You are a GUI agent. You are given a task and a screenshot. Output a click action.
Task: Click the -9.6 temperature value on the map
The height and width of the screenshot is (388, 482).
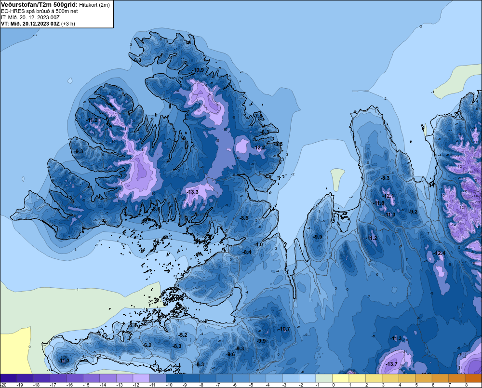[x=230, y=354]
